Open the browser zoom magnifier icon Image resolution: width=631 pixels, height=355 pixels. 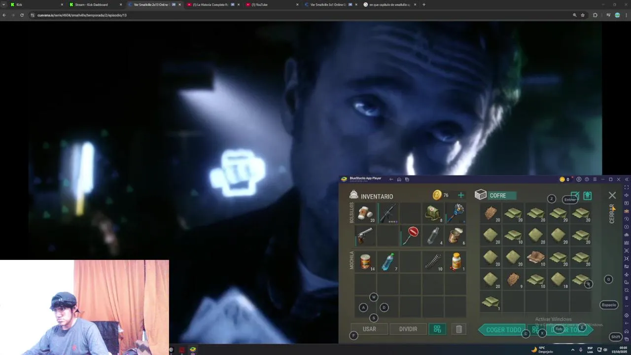point(574,15)
